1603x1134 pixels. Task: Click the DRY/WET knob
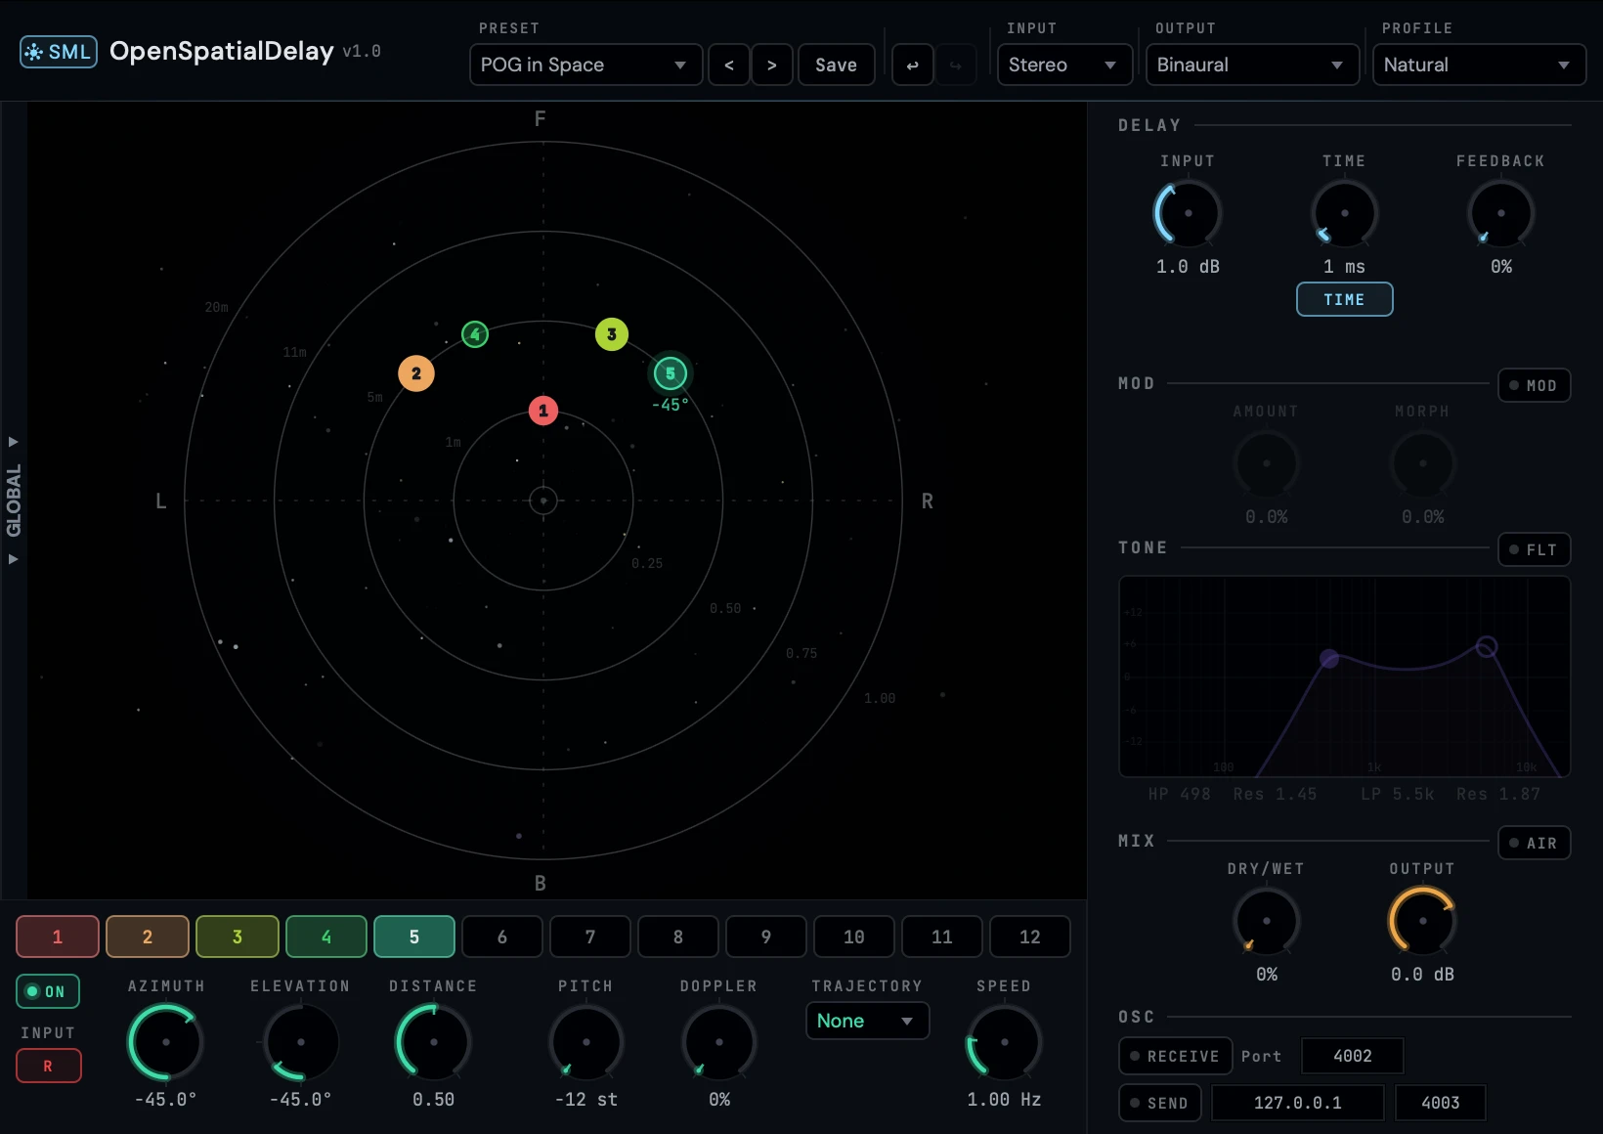click(x=1267, y=921)
